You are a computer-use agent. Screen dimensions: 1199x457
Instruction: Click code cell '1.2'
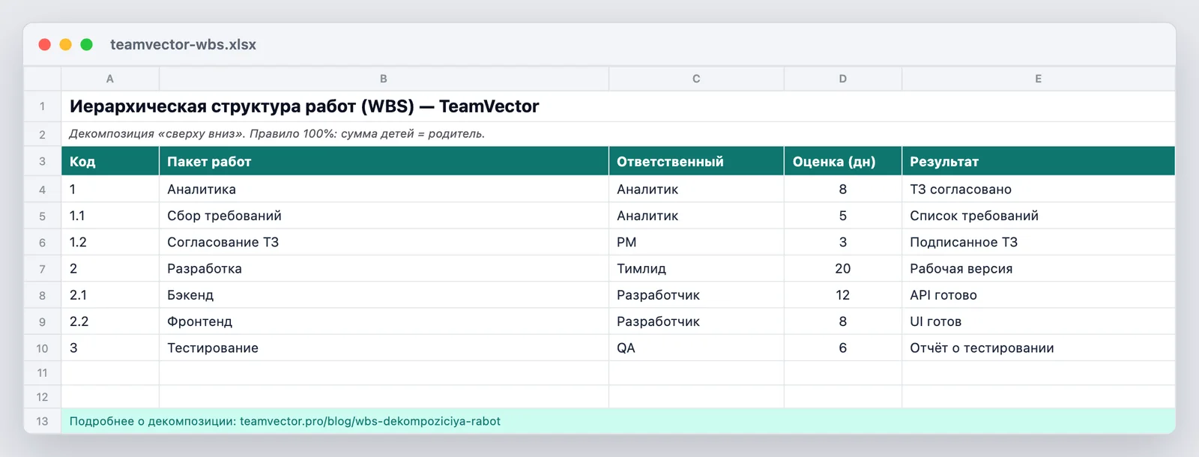pos(110,242)
